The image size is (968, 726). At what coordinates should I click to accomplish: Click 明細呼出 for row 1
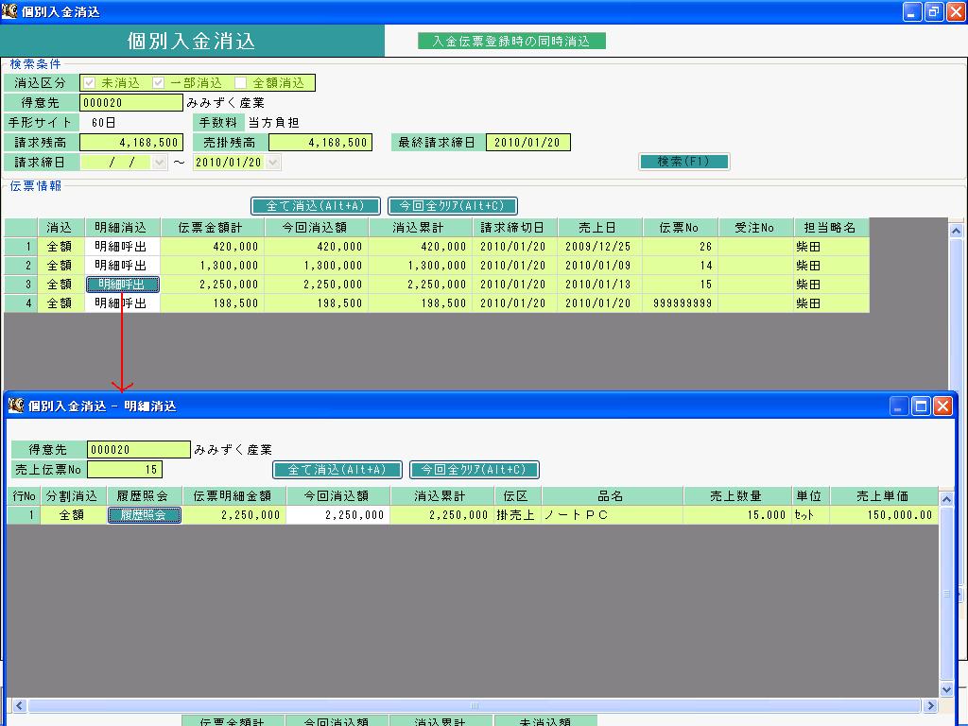(122, 247)
